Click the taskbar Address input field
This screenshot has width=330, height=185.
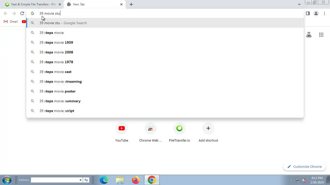[x=55, y=180]
